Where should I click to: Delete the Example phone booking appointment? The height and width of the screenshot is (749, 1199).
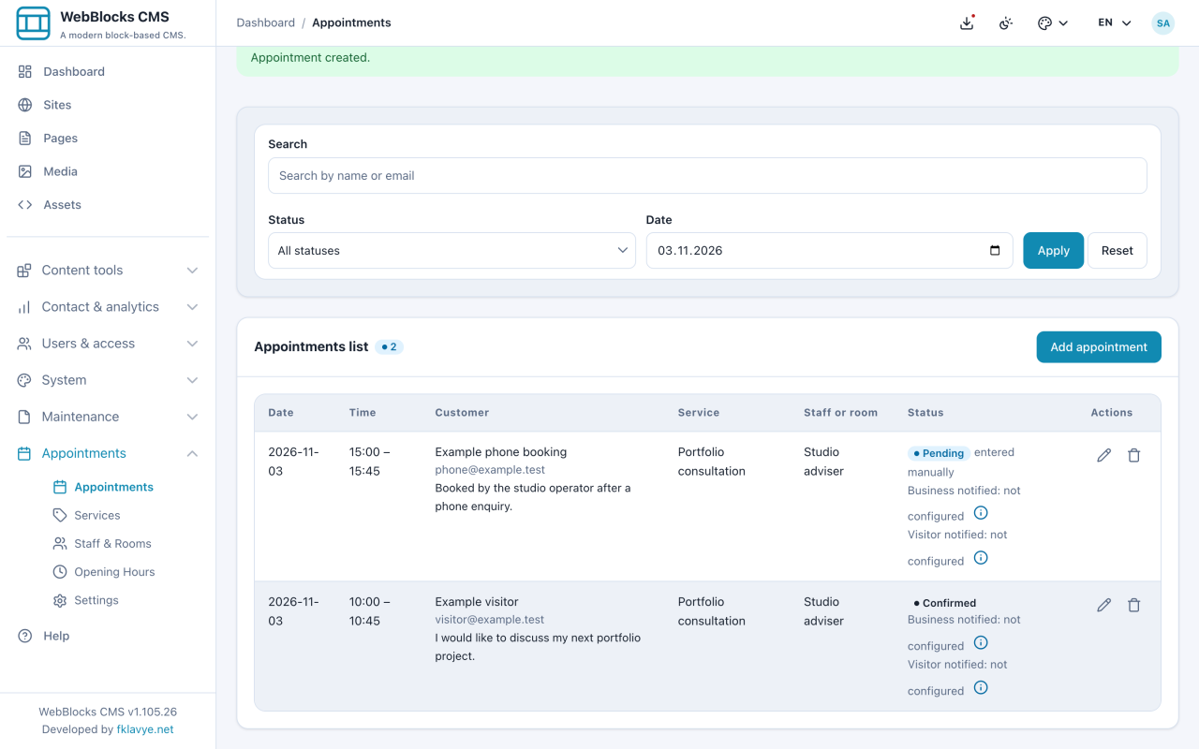coord(1133,455)
